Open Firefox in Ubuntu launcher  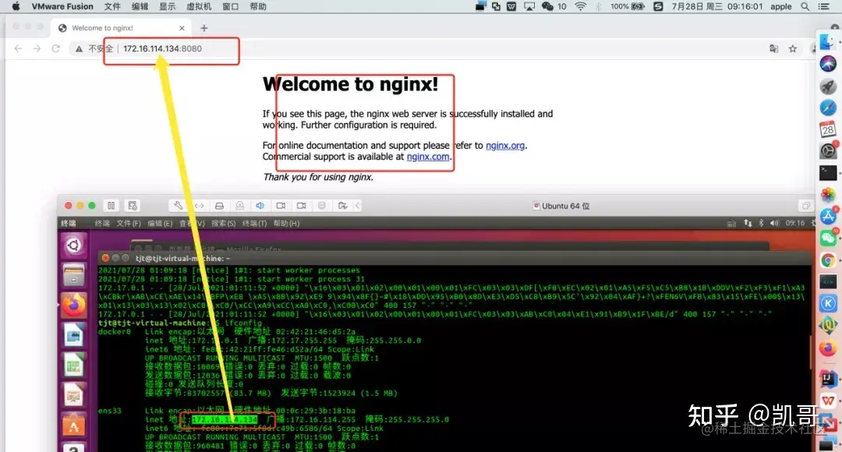point(73,306)
